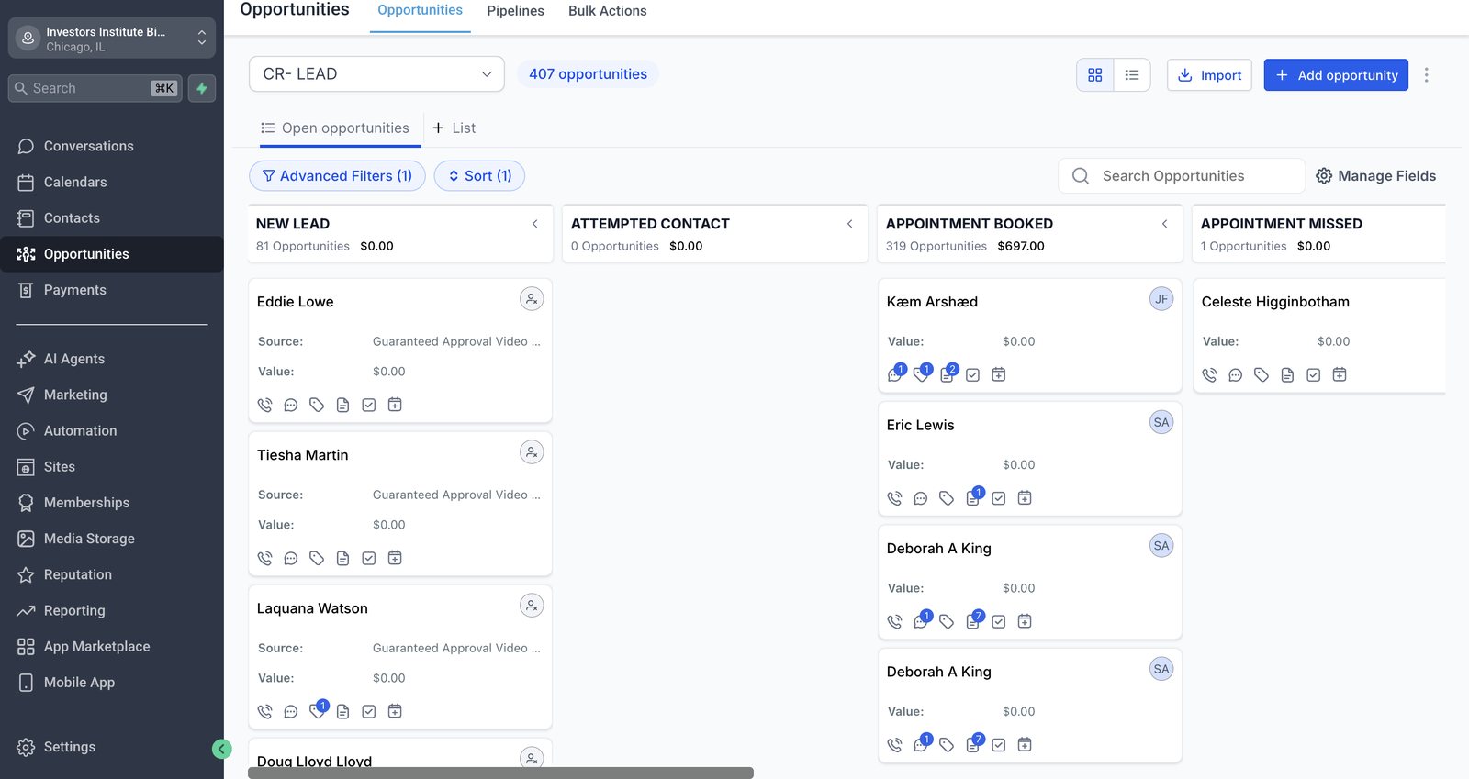Click 407 opportunities count badge
This screenshot has height=779, width=1469.
click(x=588, y=74)
